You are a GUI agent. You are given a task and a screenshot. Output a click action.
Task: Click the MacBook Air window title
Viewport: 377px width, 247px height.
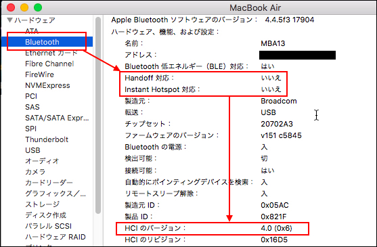(255, 7)
